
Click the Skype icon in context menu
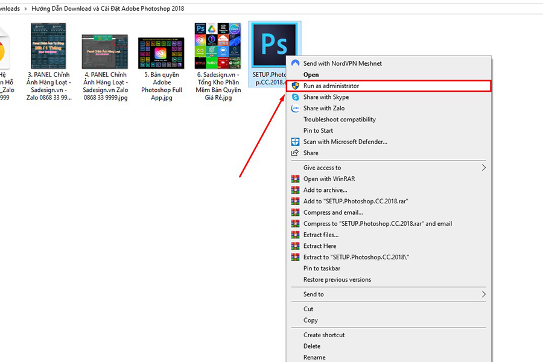pyautogui.click(x=295, y=97)
